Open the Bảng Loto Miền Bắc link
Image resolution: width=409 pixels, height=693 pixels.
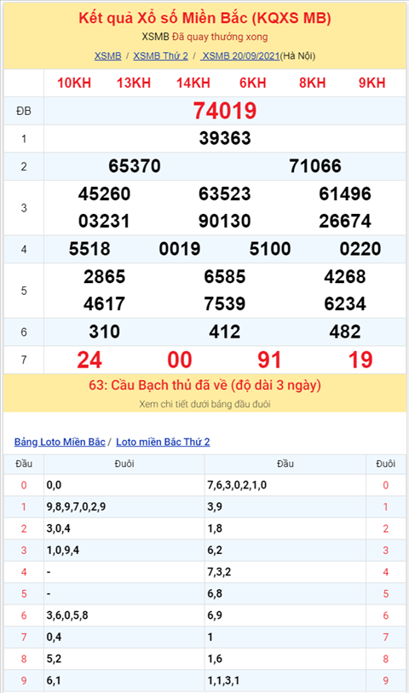[60, 442]
